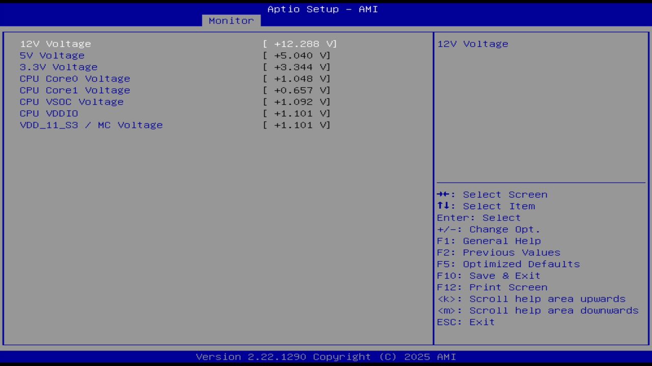Click the ESC: Exit entry
Image resolution: width=652 pixels, height=366 pixels.
click(x=465, y=322)
